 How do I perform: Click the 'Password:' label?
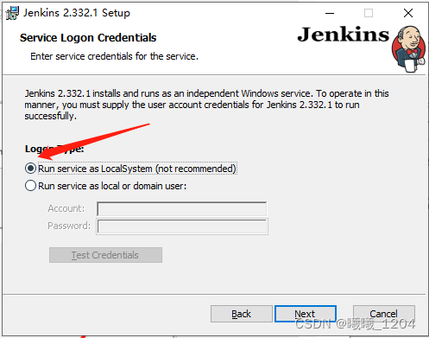[69, 226]
